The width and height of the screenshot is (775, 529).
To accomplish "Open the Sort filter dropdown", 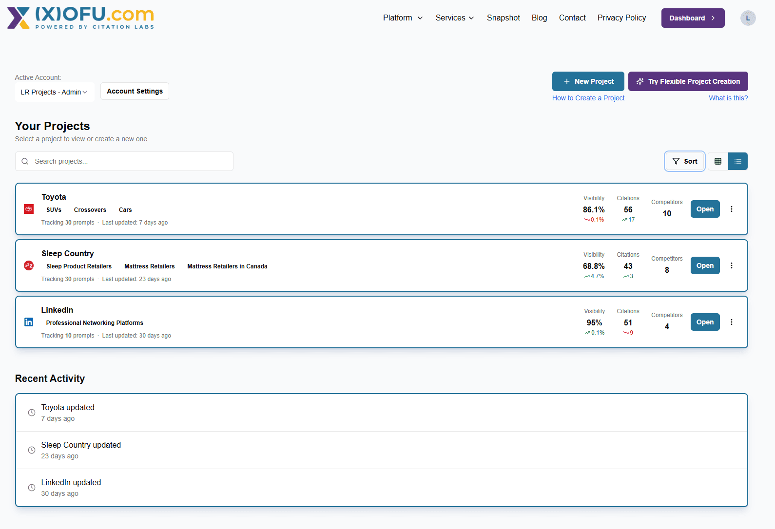I will pos(685,161).
